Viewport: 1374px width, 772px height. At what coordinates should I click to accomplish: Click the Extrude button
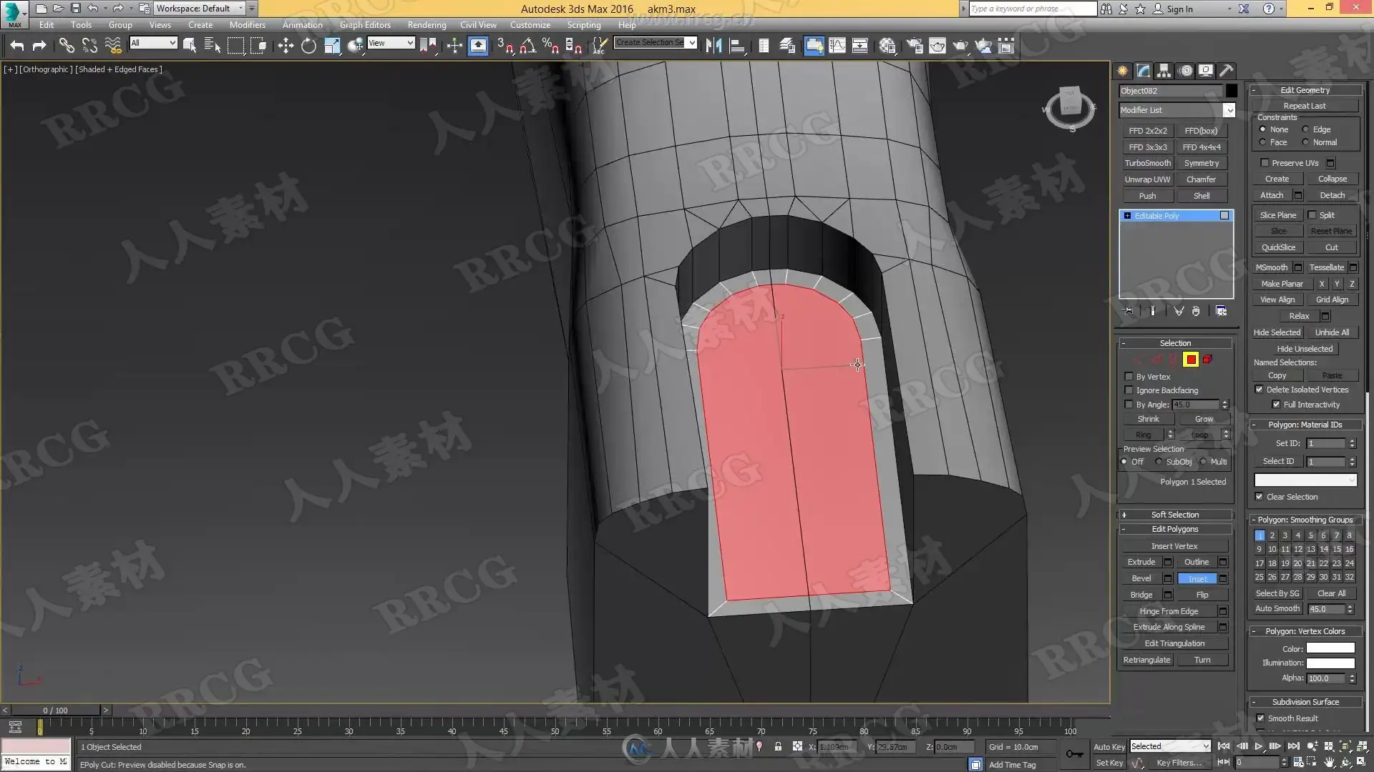coord(1141,562)
